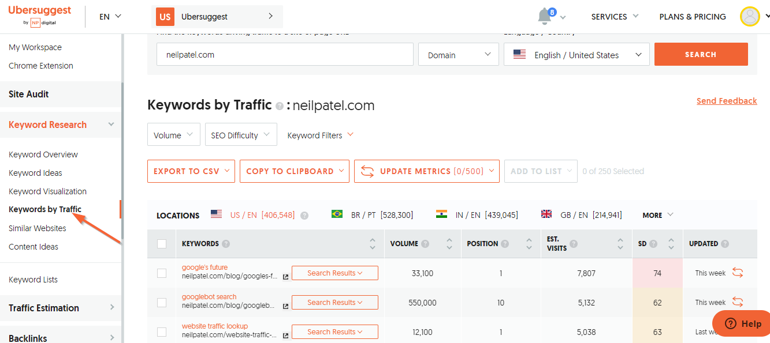Open the SEO Difficulty filter dropdown

point(241,135)
